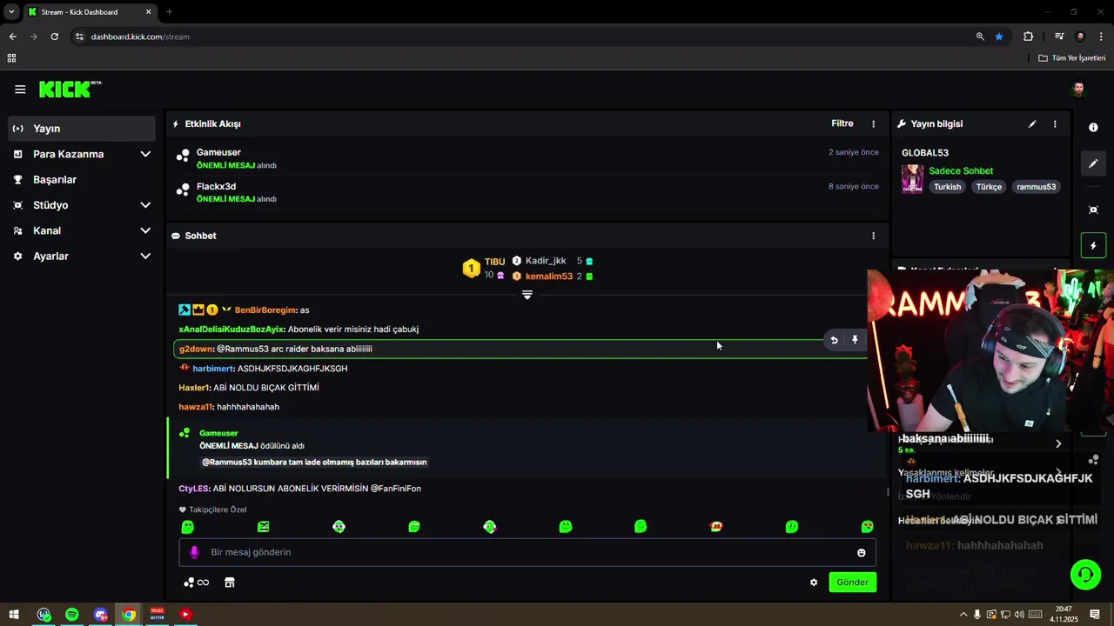Open the notification center in taskbar
1114x626 pixels.
tap(1095, 615)
